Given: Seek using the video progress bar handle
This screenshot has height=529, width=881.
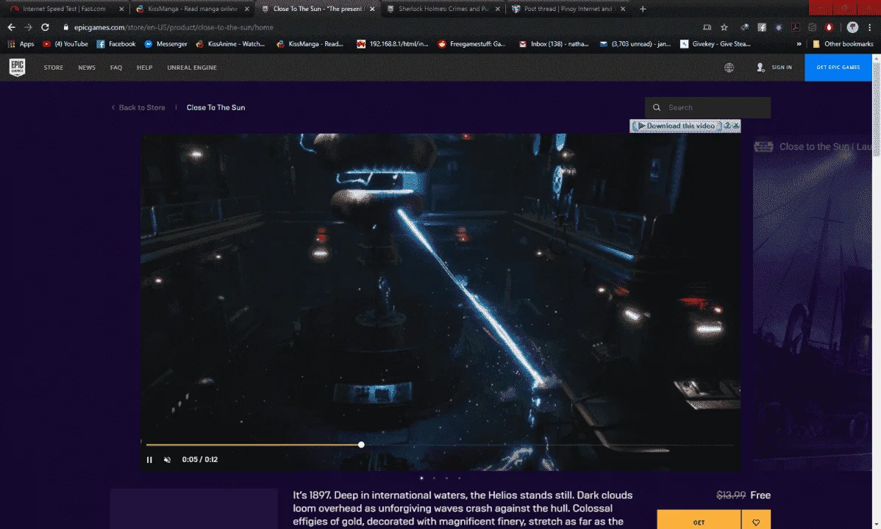Looking at the screenshot, I should (361, 445).
